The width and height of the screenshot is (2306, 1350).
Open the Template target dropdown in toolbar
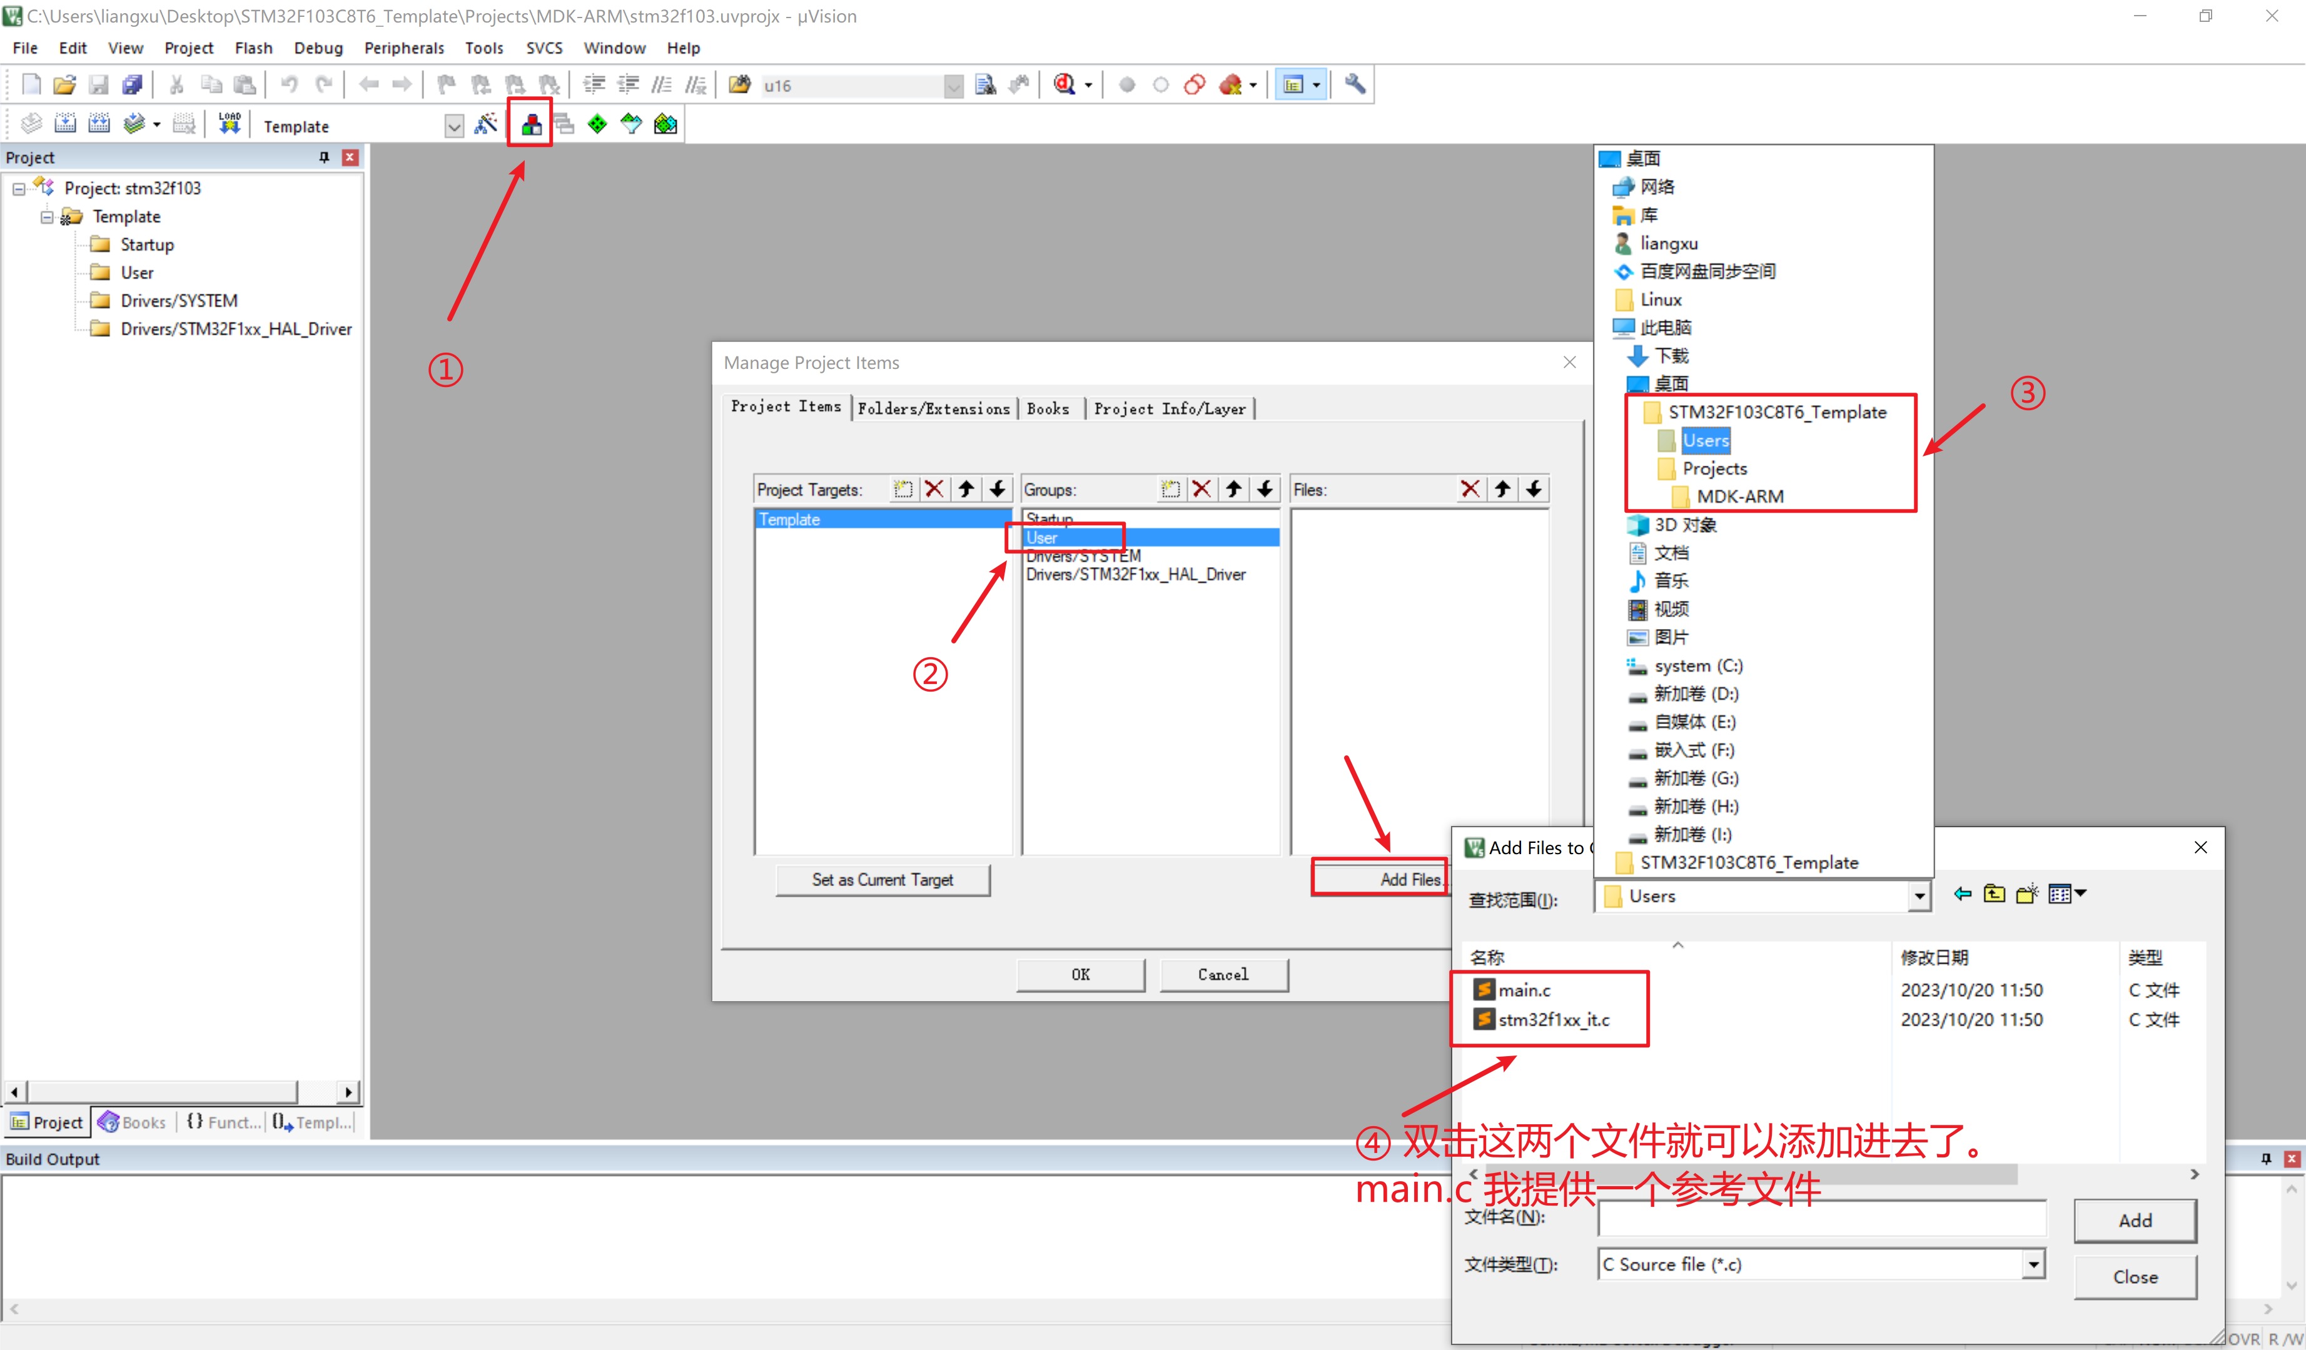(x=454, y=125)
